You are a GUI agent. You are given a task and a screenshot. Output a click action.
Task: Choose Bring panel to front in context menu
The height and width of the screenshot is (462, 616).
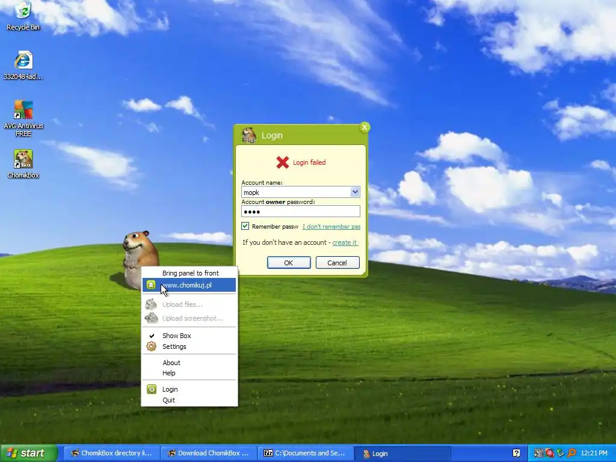click(x=189, y=273)
